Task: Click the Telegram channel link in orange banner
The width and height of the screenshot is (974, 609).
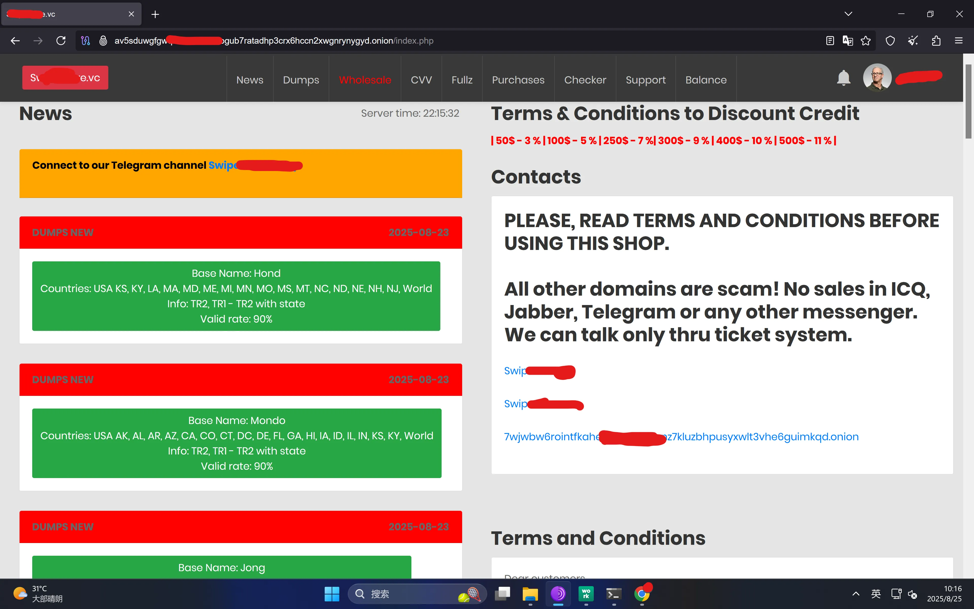Action: coord(255,165)
